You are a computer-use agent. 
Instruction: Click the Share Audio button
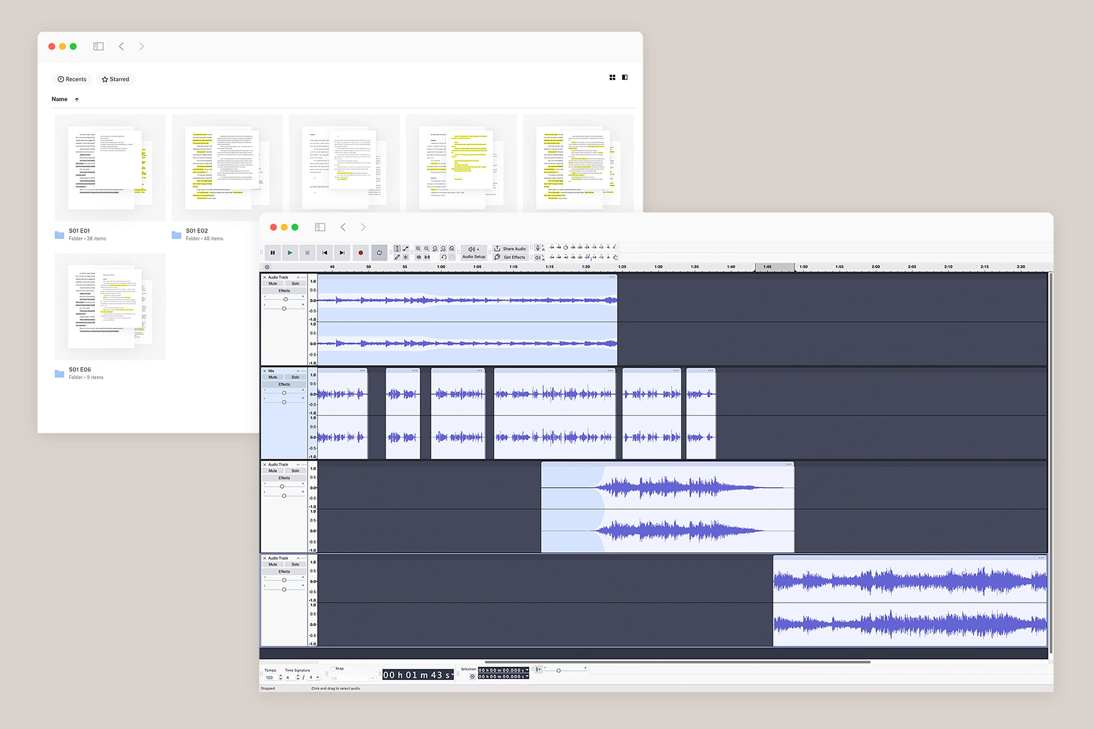tap(511, 249)
